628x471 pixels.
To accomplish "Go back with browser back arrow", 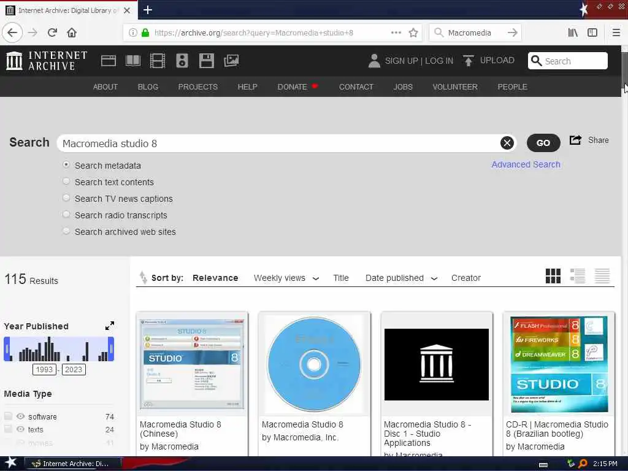I will pyautogui.click(x=12, y=33).
